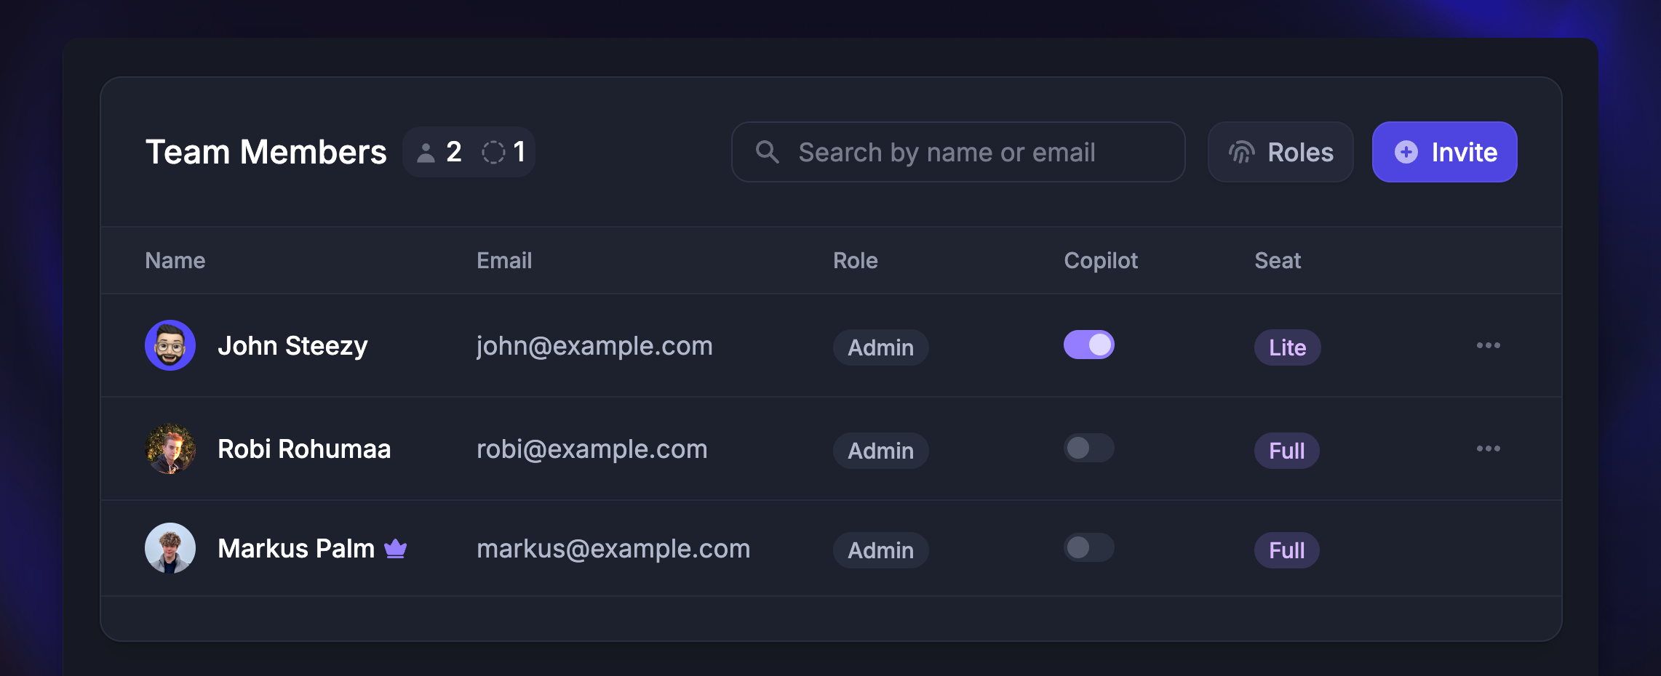Click the fingerprint icon on Roles button
Screen dimensions: 1661x676
(x=1241, y=152)
